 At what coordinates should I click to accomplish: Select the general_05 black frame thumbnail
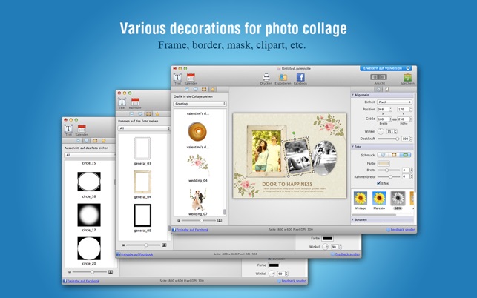(142, 215)
